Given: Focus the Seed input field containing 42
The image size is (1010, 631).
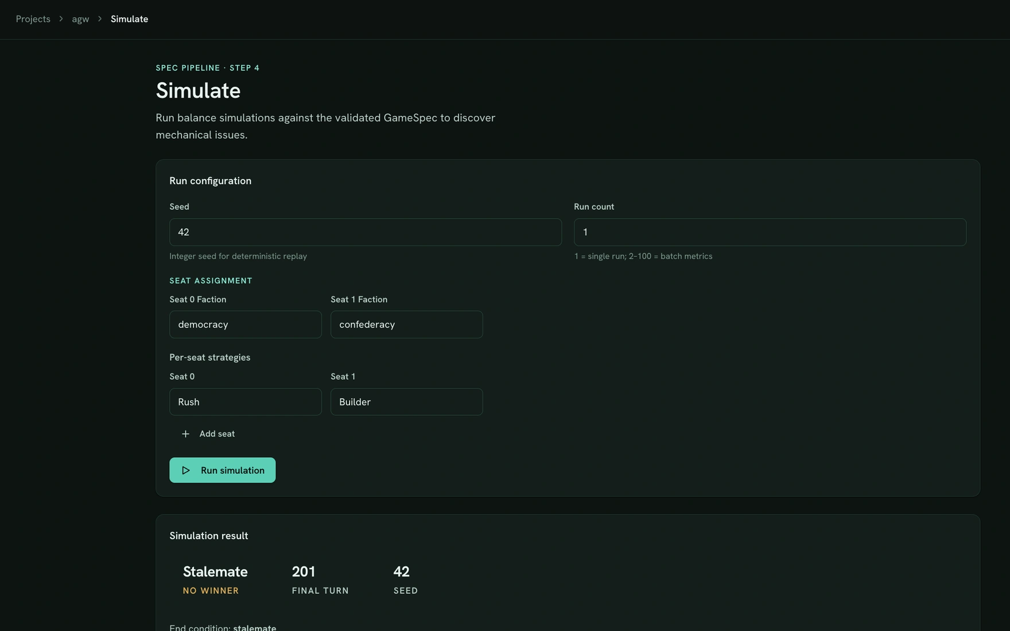Looking at the screenshot, I should [366, 232].
